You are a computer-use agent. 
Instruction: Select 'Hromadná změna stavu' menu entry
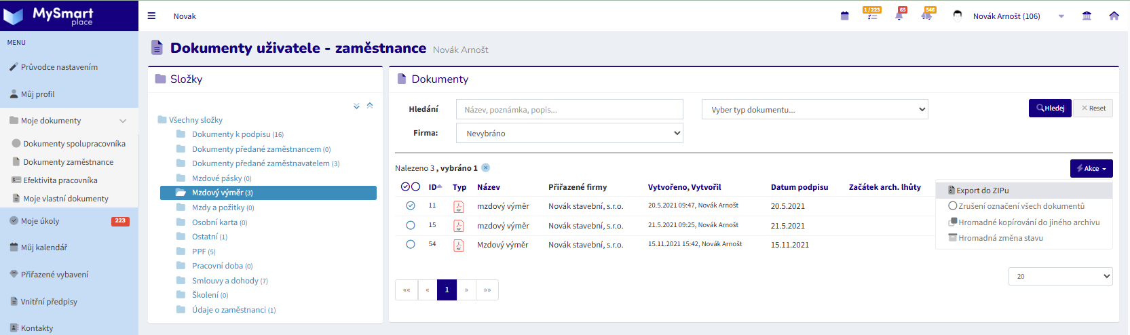click(1000, 238)
